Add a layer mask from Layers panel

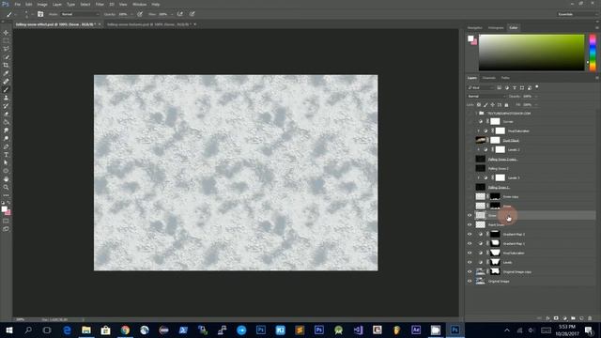(x=556, y=318)
